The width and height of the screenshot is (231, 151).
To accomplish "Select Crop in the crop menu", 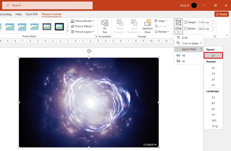I will 189,38.
